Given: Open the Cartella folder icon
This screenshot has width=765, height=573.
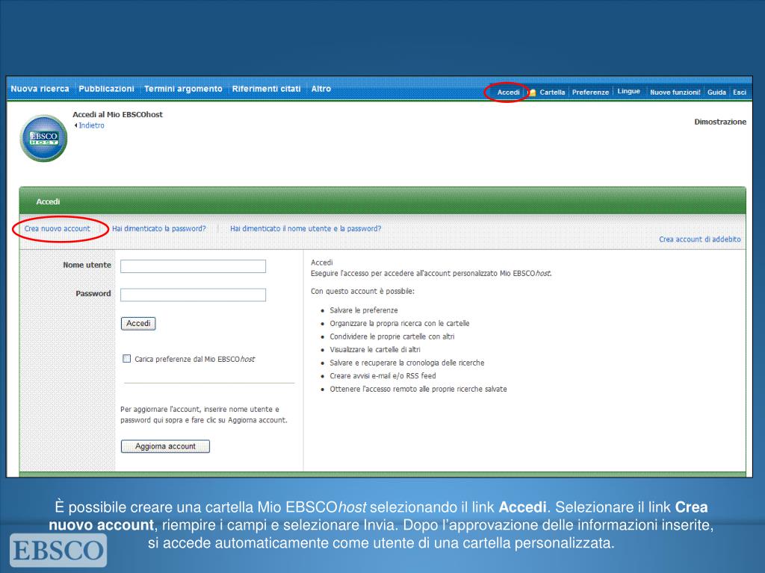Looking at the screenshot, I should (x=532, y=93).
